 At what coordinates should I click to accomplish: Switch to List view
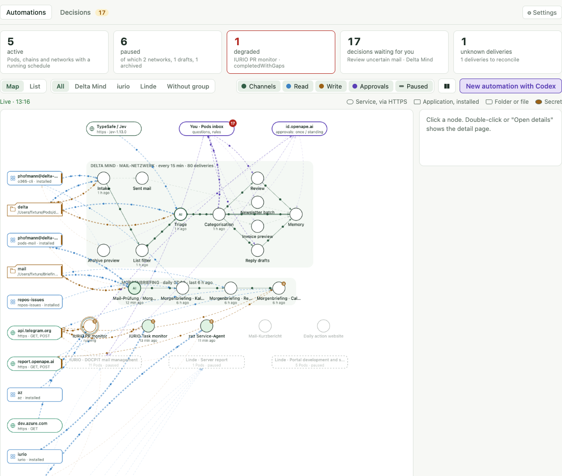point(35,86)
